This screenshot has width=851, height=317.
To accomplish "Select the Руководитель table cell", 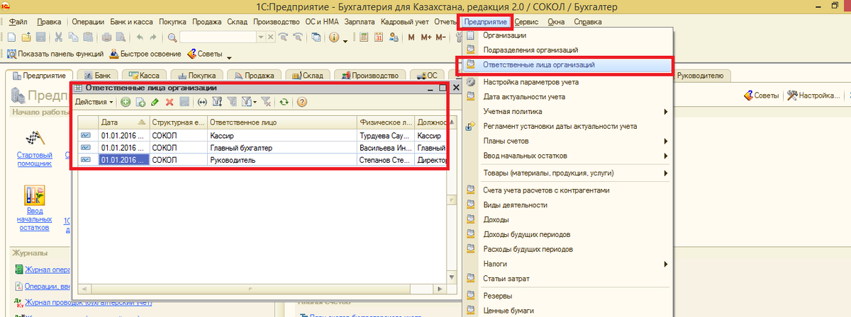I will coord(282,161).
